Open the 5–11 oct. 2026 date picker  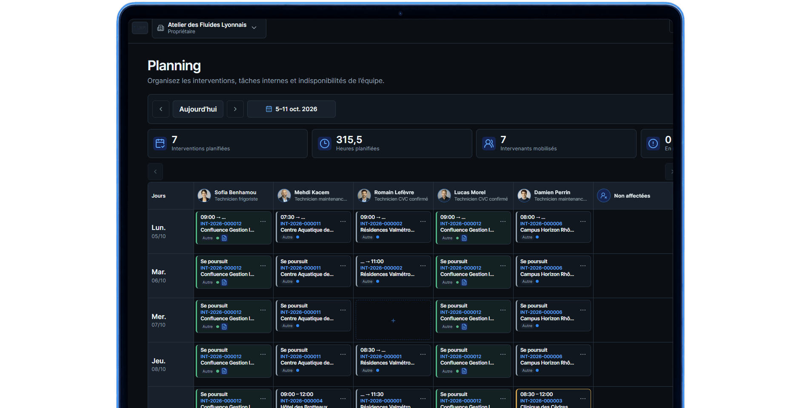tap(291, 109)
